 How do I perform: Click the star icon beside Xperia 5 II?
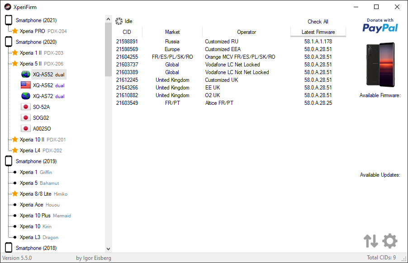tap(15, 64)
